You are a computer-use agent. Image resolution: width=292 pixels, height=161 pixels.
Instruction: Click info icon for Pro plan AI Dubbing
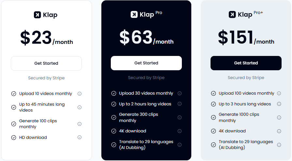pyautogui.click(x=180, y=145)
